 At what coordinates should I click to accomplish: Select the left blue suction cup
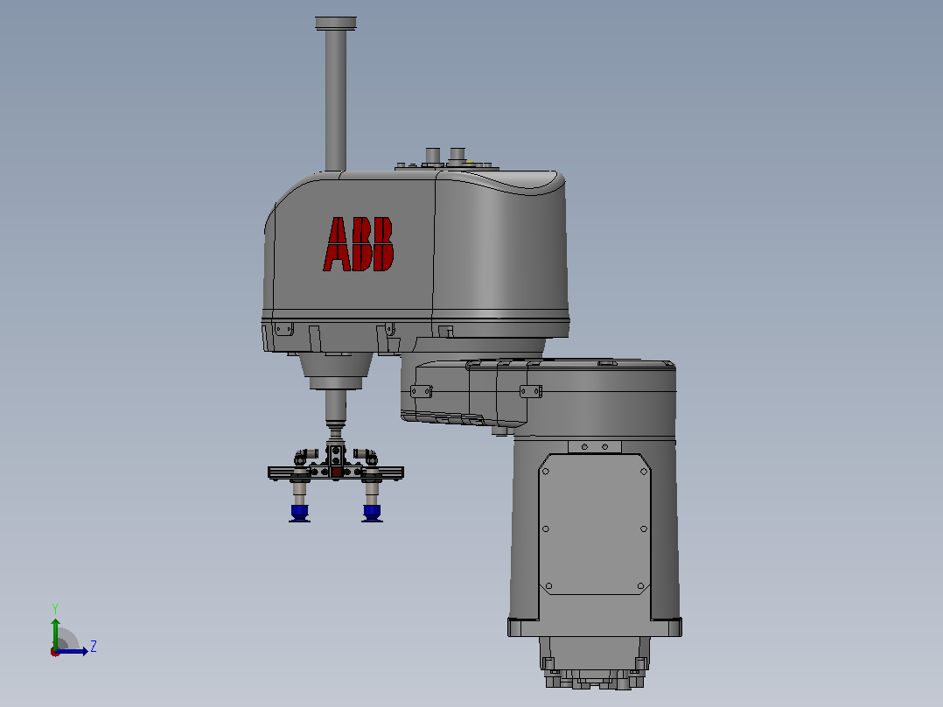(x=299, y=514)
